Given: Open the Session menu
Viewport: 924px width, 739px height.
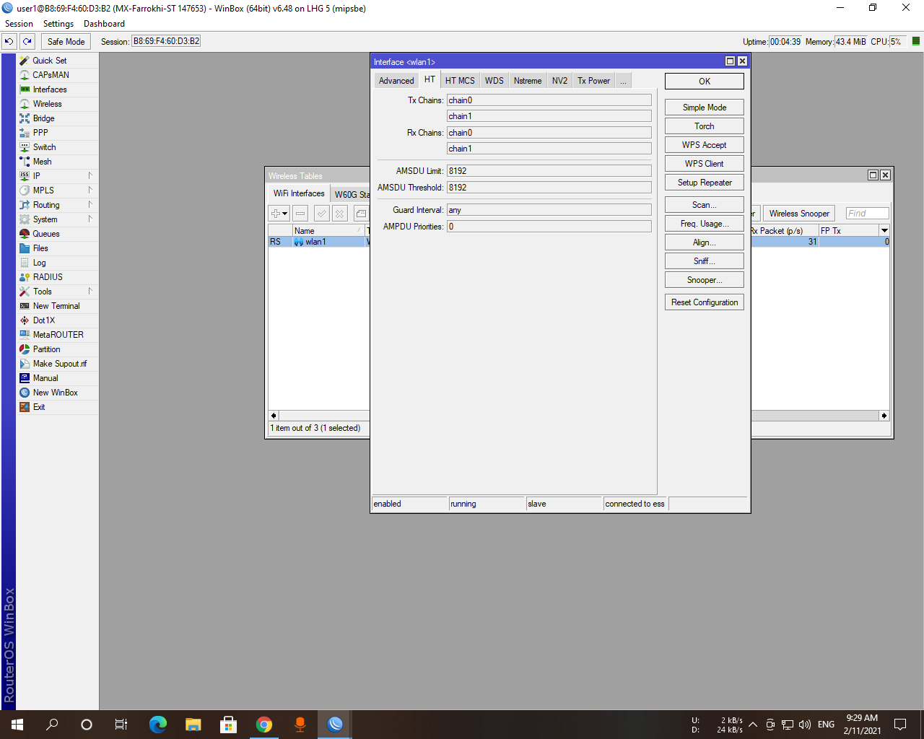Looking at the screenshot, I should pyautogui.click(x=19, y=23).
